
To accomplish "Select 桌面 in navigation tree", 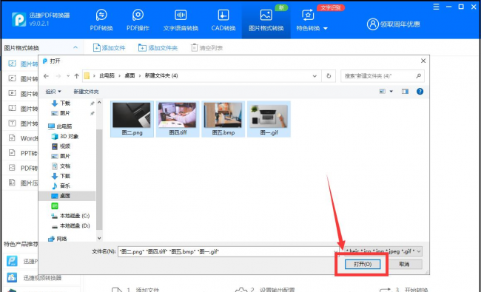I will [67, 196].
